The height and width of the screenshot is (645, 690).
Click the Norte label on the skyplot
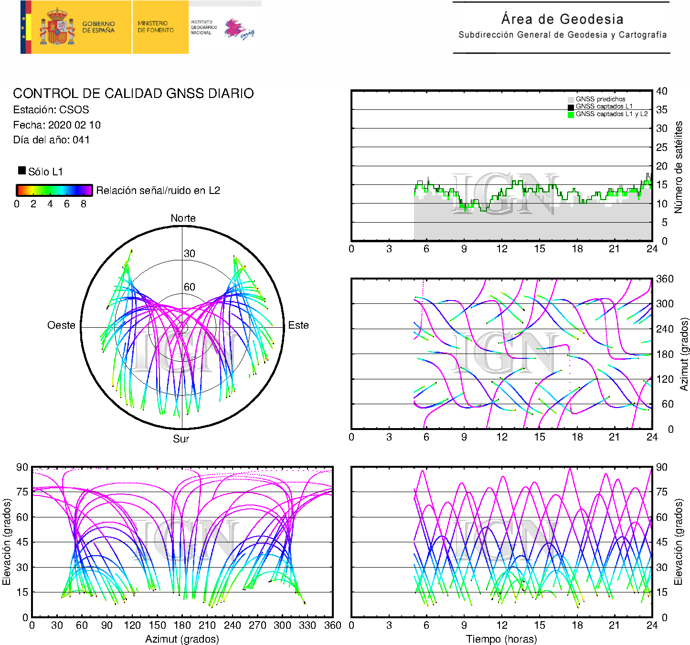[183, 218]
